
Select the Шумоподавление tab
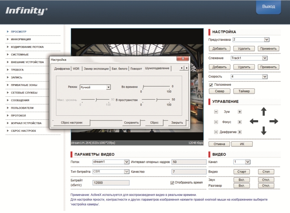tap(157, 68)
